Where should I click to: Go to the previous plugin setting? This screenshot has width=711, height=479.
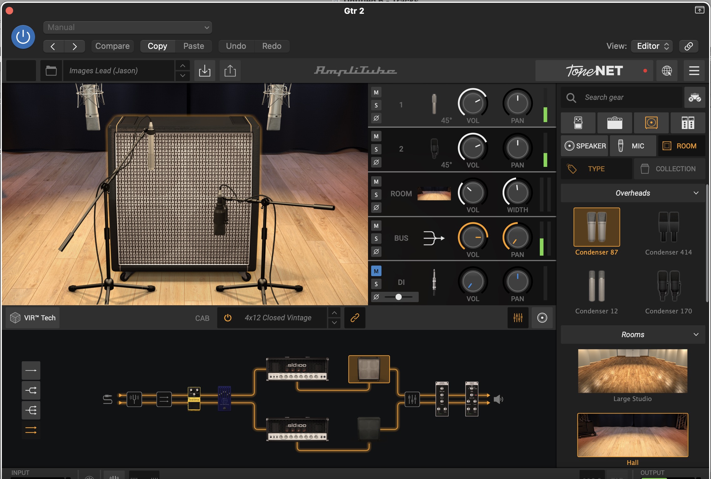pos(53,46)
